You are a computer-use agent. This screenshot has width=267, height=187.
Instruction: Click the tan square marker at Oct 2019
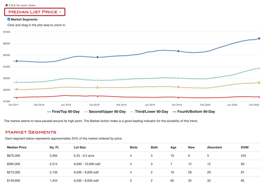pyautogui.click(x=178, y=87)
